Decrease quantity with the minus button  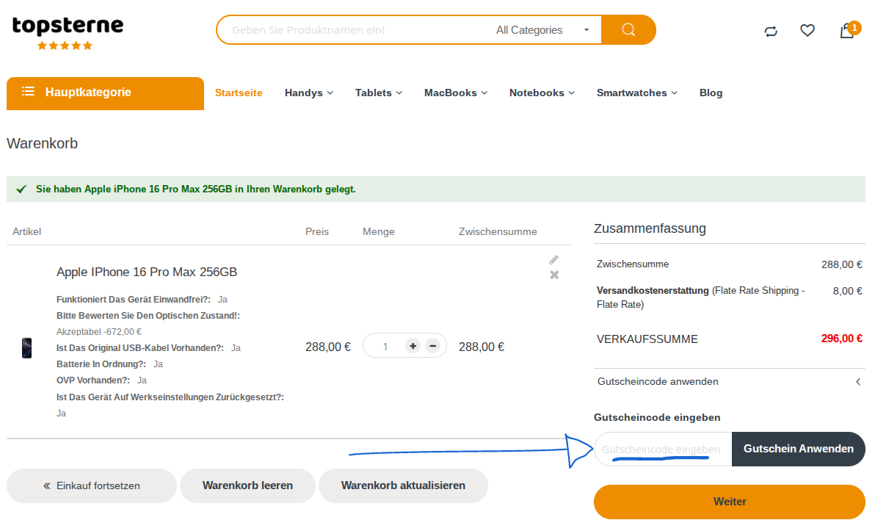click(x=432, y=346)
